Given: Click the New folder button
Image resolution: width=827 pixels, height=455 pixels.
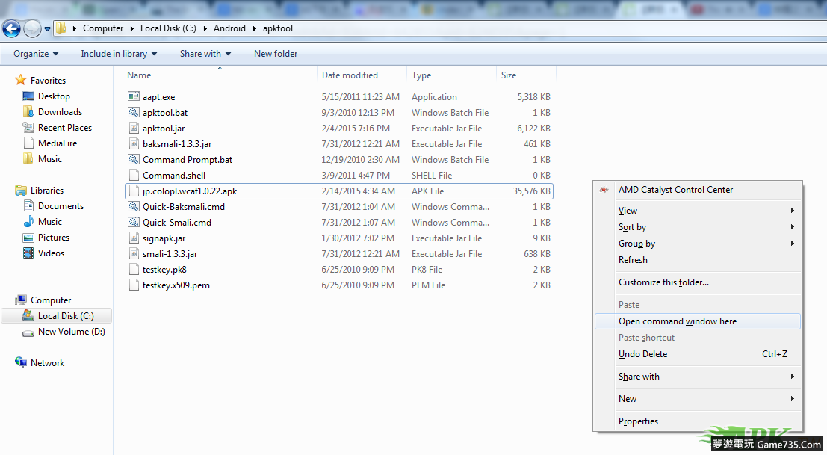Looking at the screenshot, I should [x=276, y=54].
